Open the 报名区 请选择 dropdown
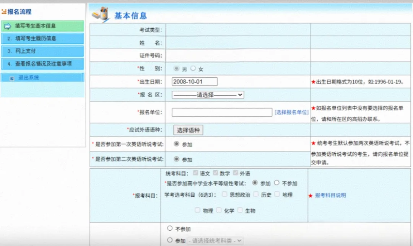The image size is (413, 246). (x=208, y=95)
